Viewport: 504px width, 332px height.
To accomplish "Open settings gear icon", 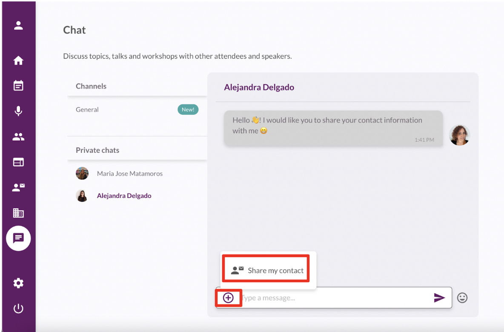I will pyautogui.click(x=18, y=283).
